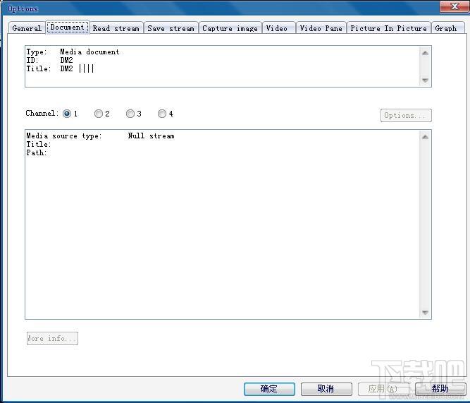Image resolution: width=470 pixels, height=403 pixels.
Task: Select the Document tab
Action: (x=67, y=28)
